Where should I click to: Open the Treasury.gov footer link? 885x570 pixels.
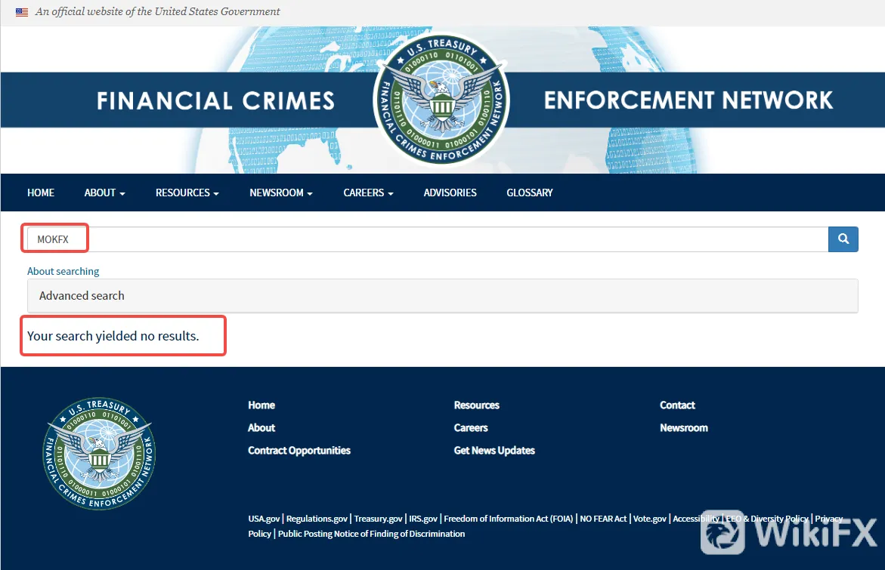tap(378, 519)
